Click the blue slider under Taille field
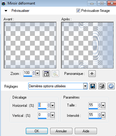Image resolution: width=116 pixels, height=136 pixels. pos(97,109)
